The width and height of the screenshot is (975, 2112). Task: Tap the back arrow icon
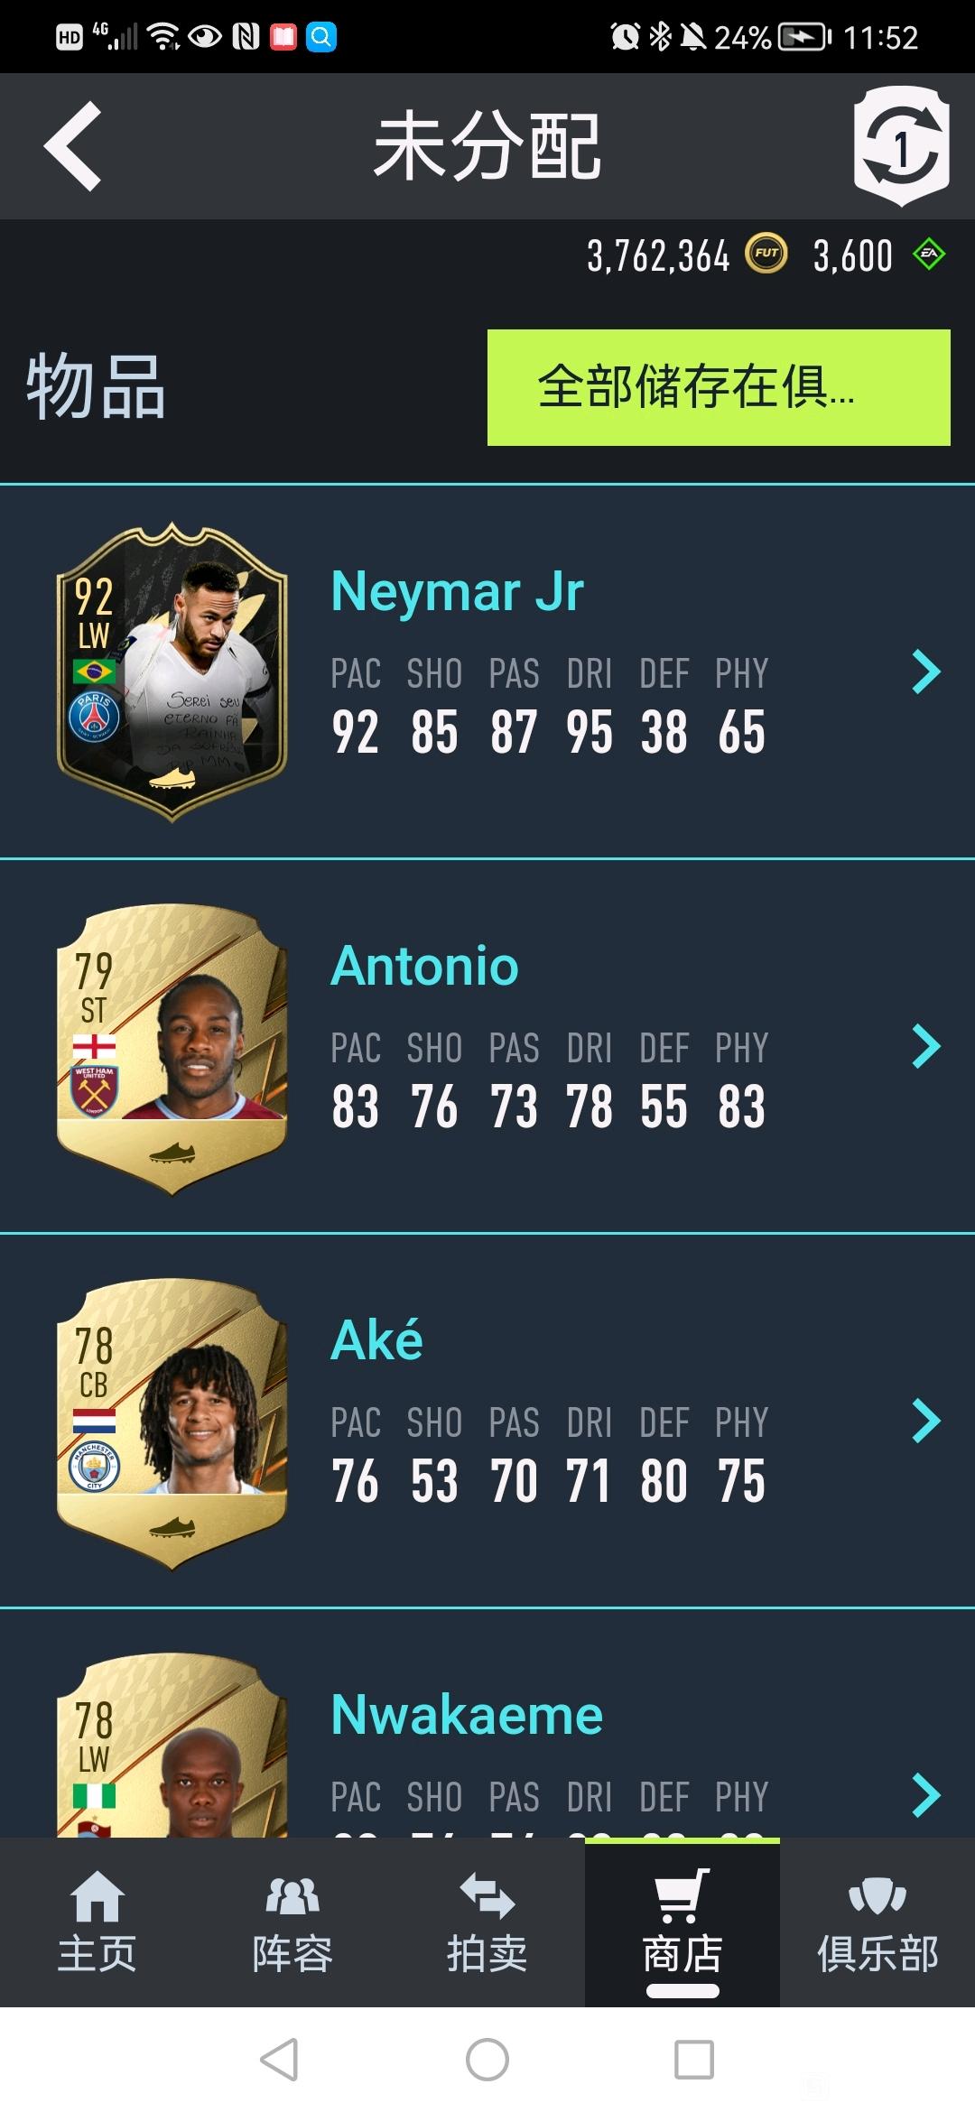(73, 146)
